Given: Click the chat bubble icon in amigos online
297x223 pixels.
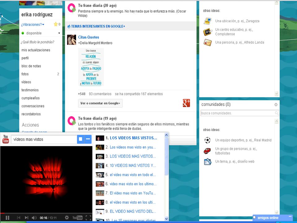Looking at the screenshot, I should pyautogui.click(x=254, y=217).
